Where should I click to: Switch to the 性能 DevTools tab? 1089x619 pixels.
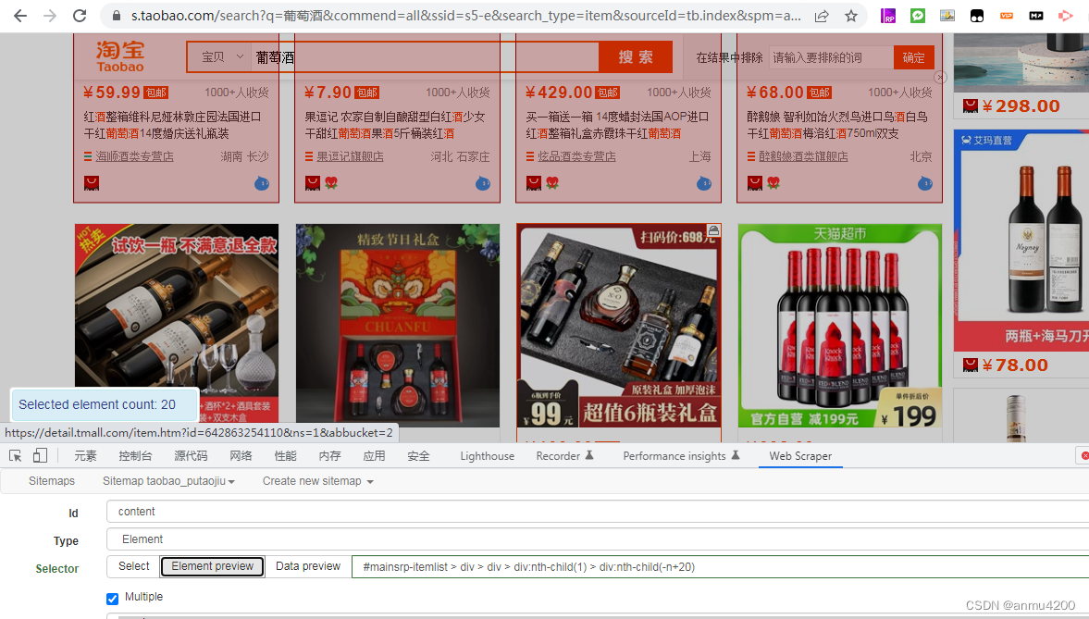tap(285, 456)
